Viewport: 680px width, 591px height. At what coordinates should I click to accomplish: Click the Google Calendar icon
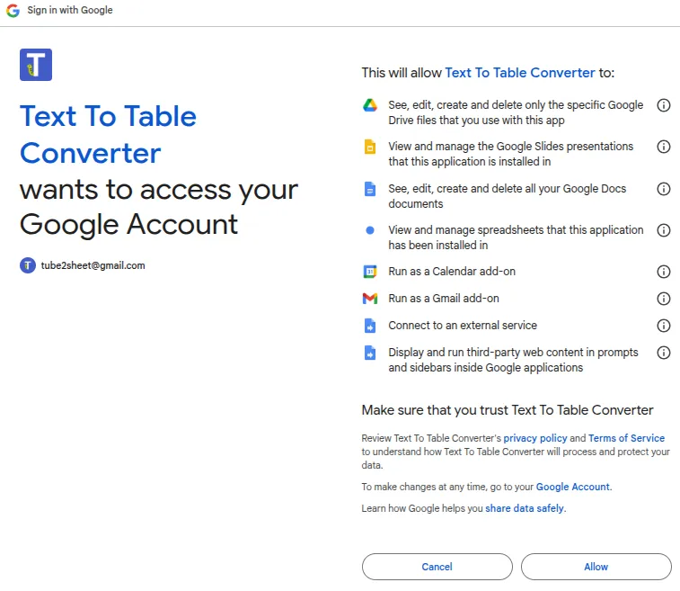369,272
